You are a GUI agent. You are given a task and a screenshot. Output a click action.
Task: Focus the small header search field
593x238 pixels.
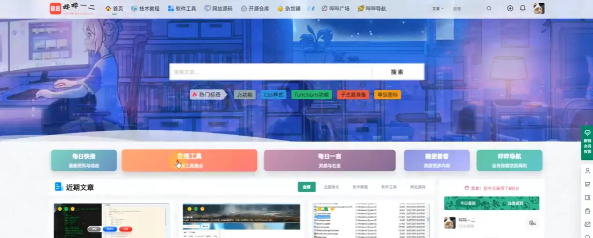(x=467, y=8)
